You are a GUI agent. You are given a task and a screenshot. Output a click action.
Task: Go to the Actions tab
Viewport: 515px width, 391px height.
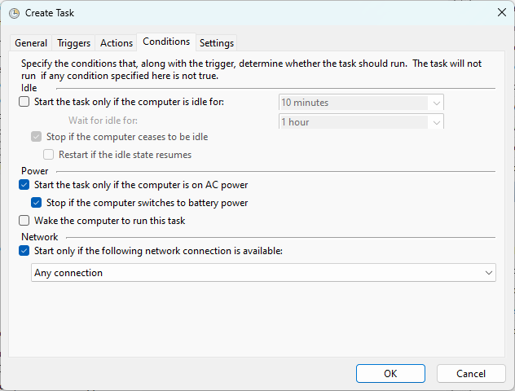pos(117,43)
